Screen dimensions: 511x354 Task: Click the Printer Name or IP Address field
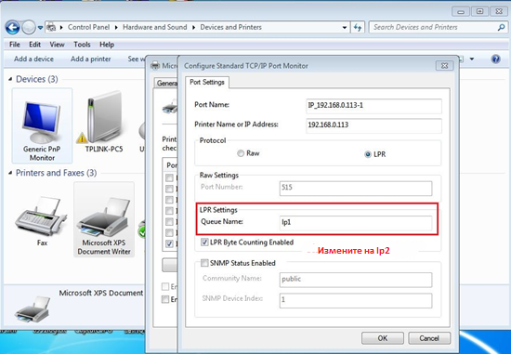coord(373,125)
